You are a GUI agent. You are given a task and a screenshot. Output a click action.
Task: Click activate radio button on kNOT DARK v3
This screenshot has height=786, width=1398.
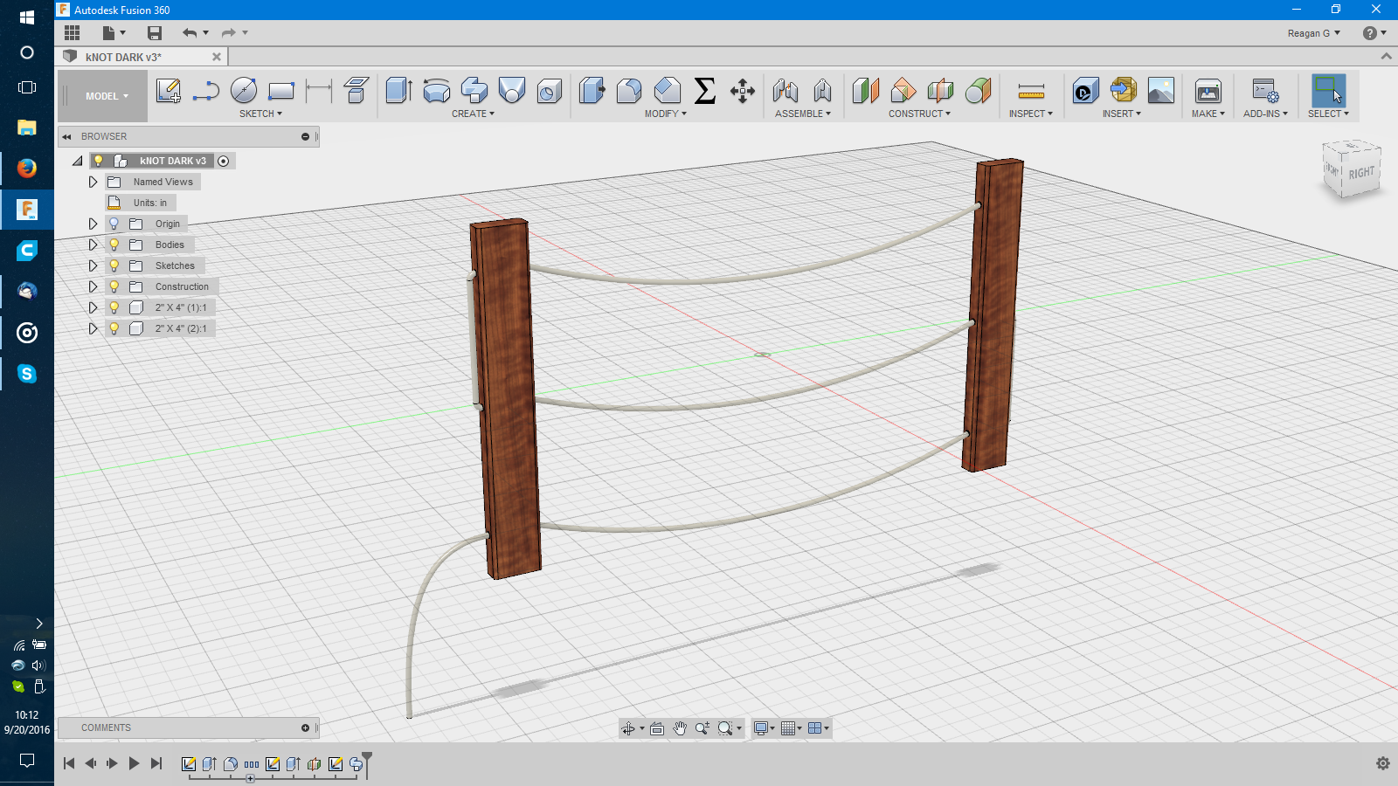(x=224, y=161)
